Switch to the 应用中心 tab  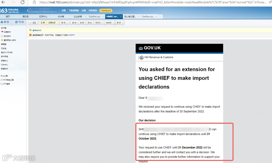43,16
